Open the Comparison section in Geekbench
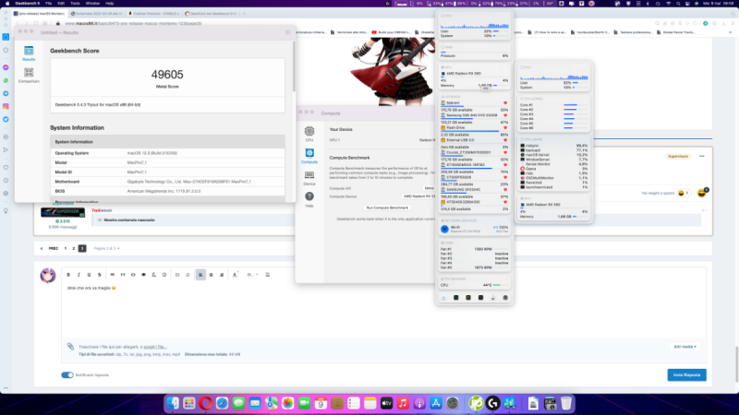 click(28, 76)
